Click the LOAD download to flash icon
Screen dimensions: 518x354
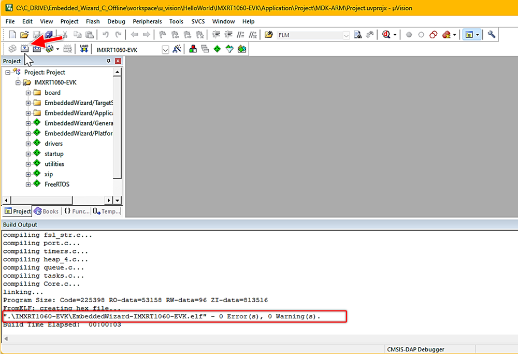pos(84,49)
